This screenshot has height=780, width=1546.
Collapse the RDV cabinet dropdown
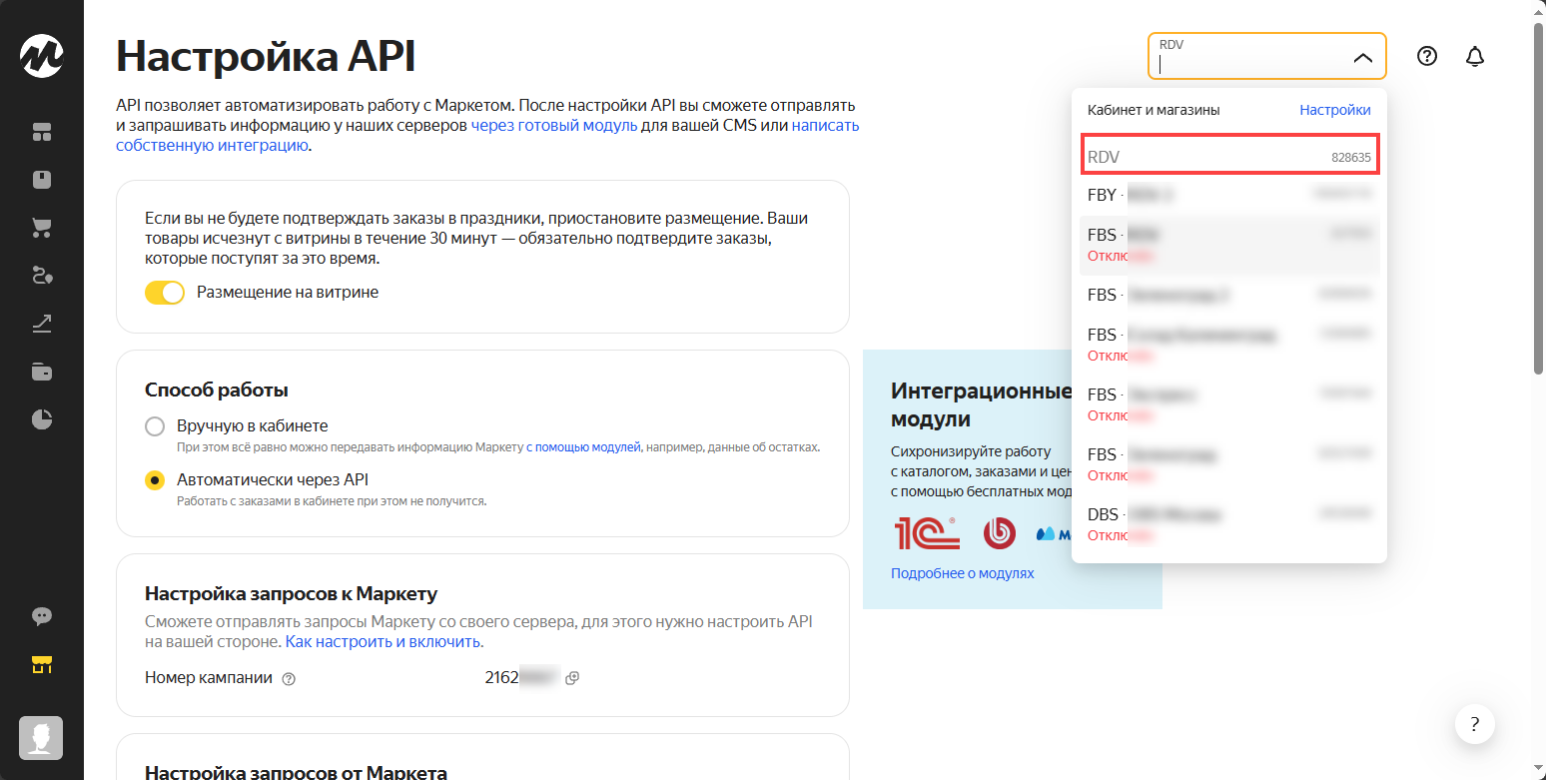point(1362,58)
